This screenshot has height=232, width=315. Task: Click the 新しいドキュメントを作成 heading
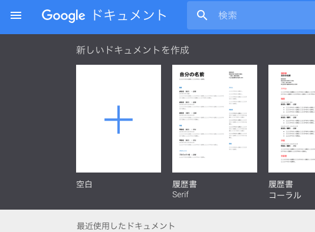point(133,50)
